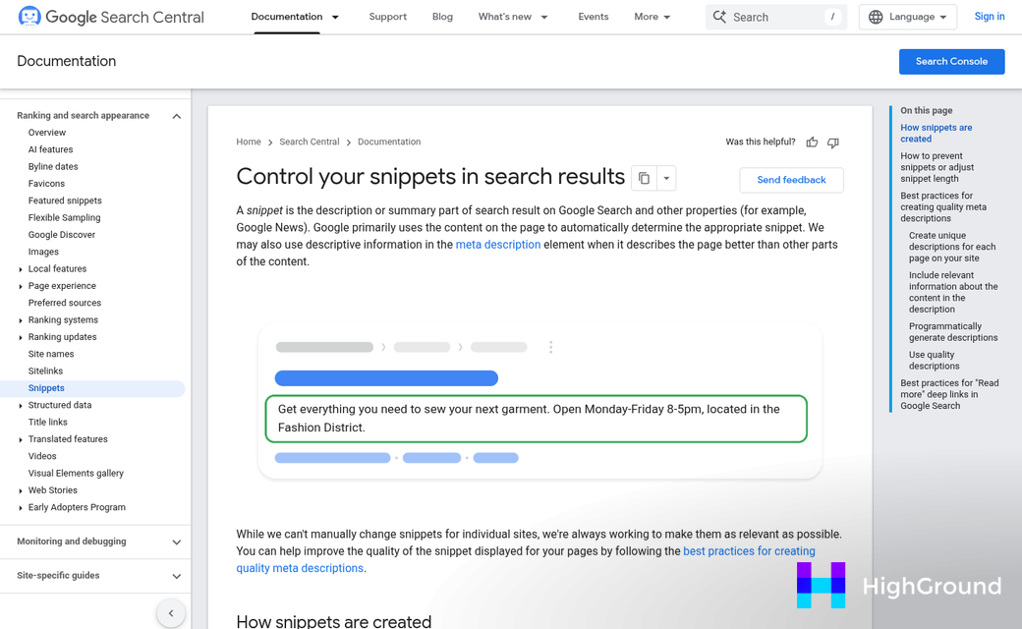Jump to Use quality descriptions section
This screenshot has height=629, width=1022.
tap(934, 361)
